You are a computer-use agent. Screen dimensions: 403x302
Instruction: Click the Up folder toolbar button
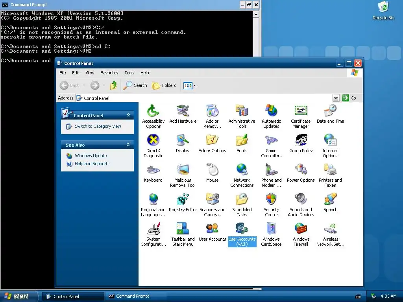[x=114, y=85]
